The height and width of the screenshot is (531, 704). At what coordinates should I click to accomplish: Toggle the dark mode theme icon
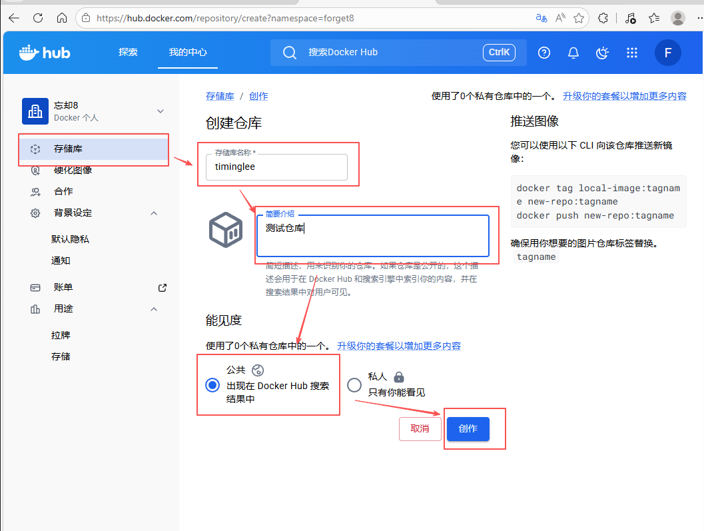coord(603,53)
